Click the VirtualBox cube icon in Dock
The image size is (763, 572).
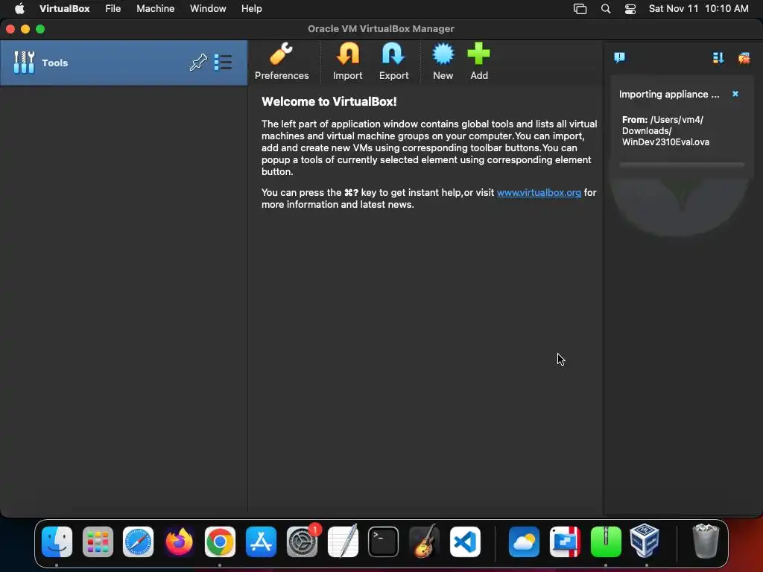point(645,541)
